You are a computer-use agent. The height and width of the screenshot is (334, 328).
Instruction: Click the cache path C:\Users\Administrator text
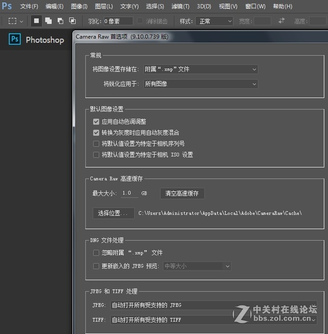(220, 213)
